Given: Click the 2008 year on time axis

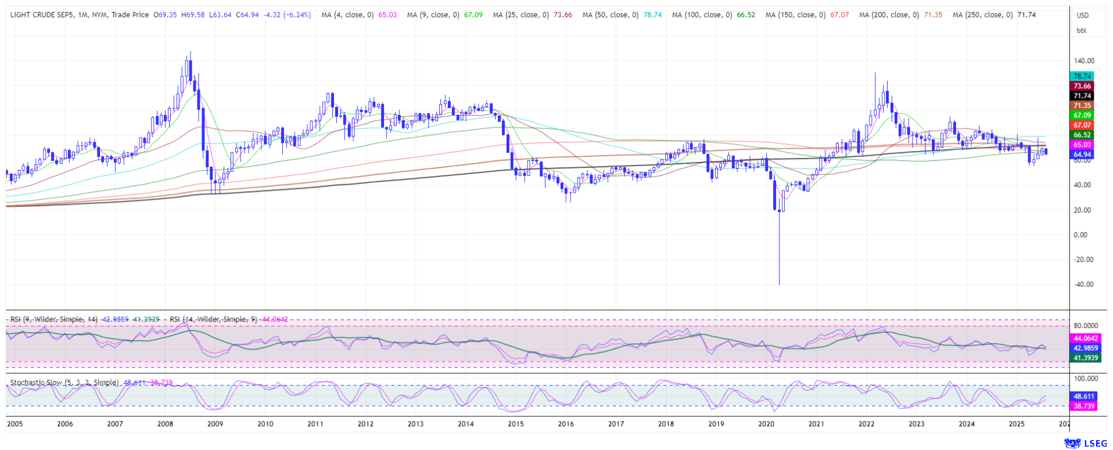Looking at the screenshot, I should coord(165,424).
